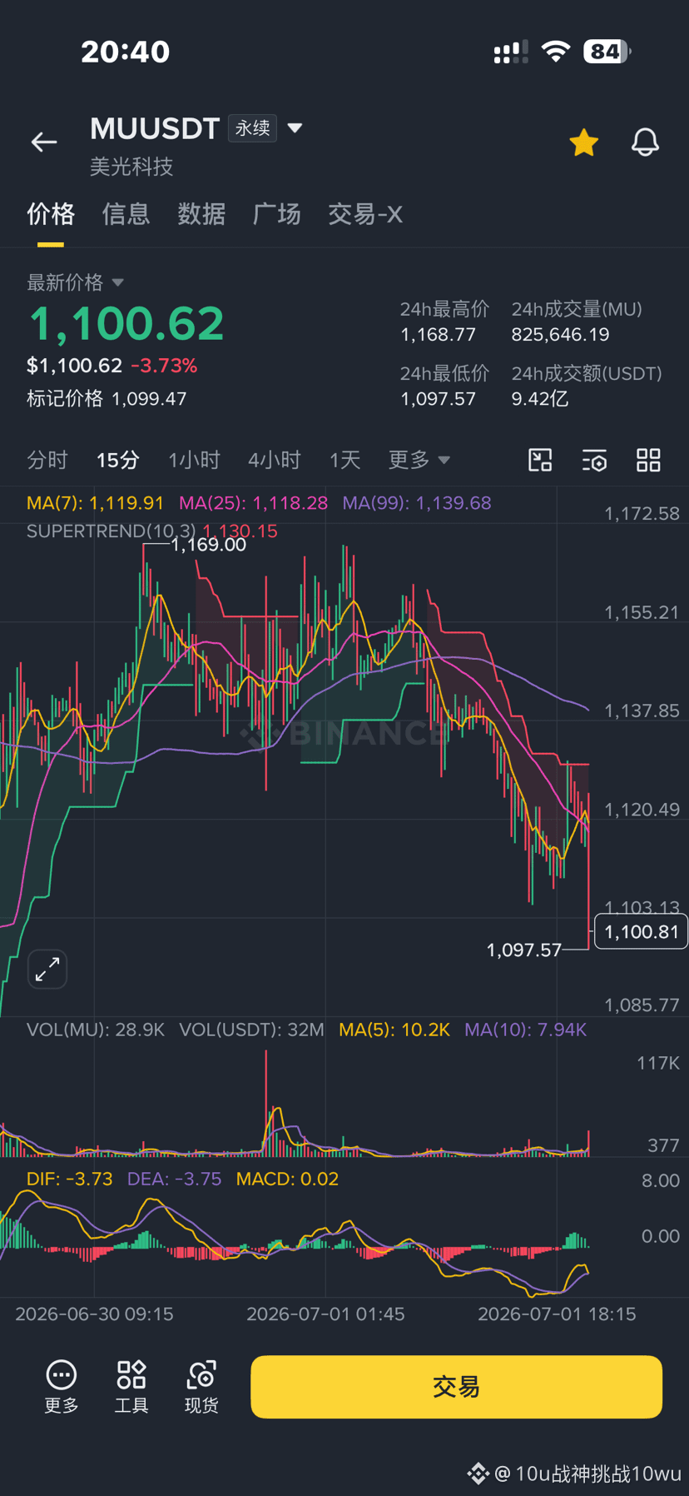
Task: Tap the Wi-Fi status icon
Action: tap(556, 52)
